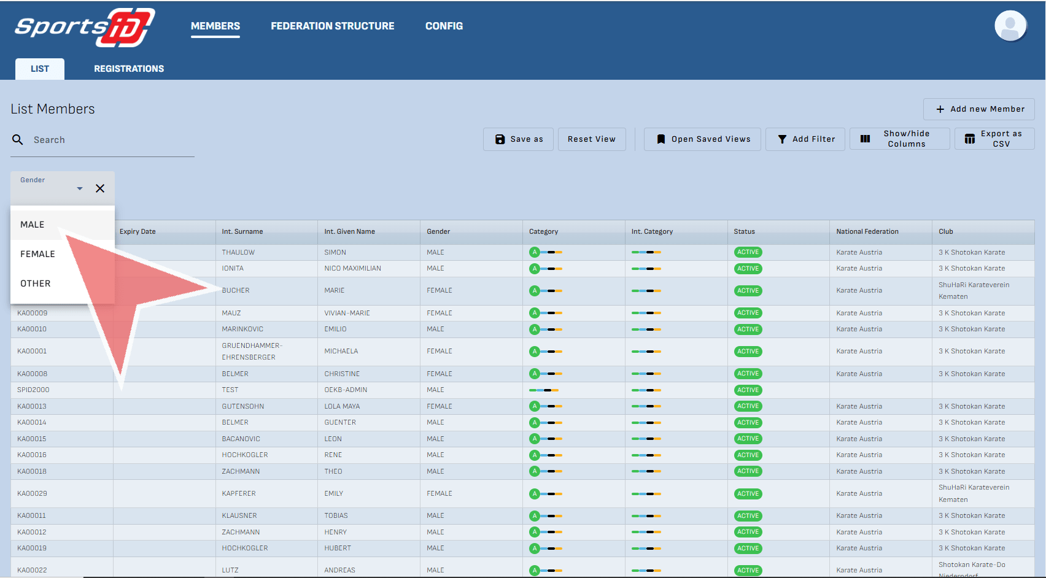1046x578 pixels.
Task: Select MALE in Gender dropdown
Action: [x=33, y=225]
